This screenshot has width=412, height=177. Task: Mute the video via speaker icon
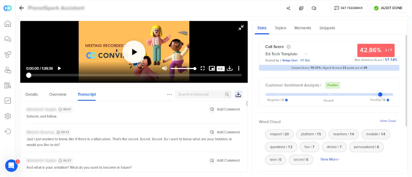click(165, 68)
